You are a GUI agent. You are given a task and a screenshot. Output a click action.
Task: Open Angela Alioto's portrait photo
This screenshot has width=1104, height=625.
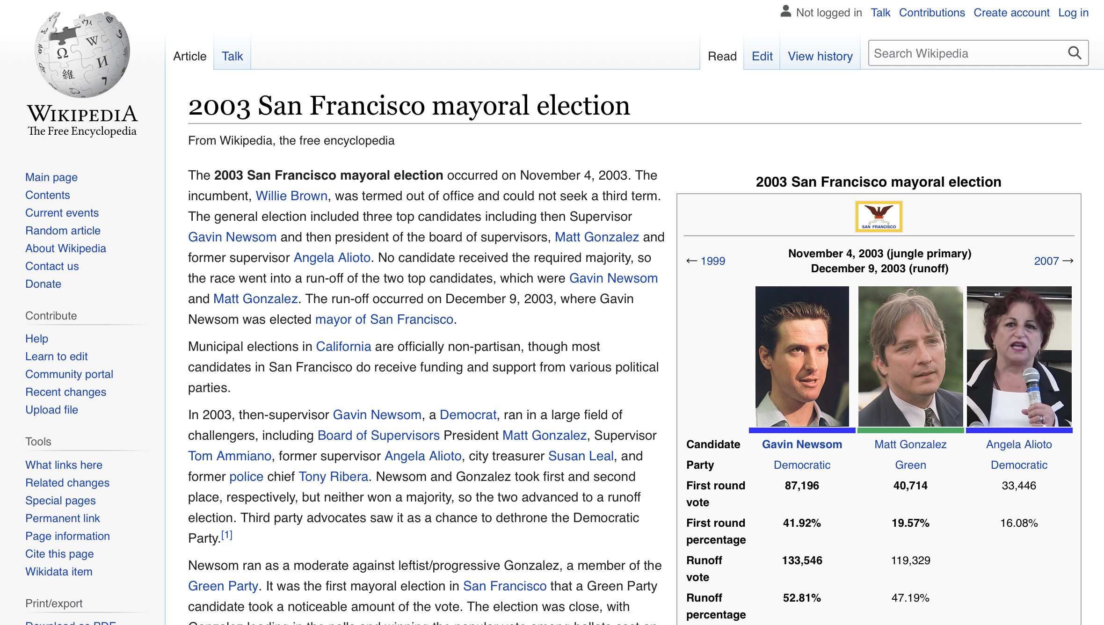pos(1019,356)
